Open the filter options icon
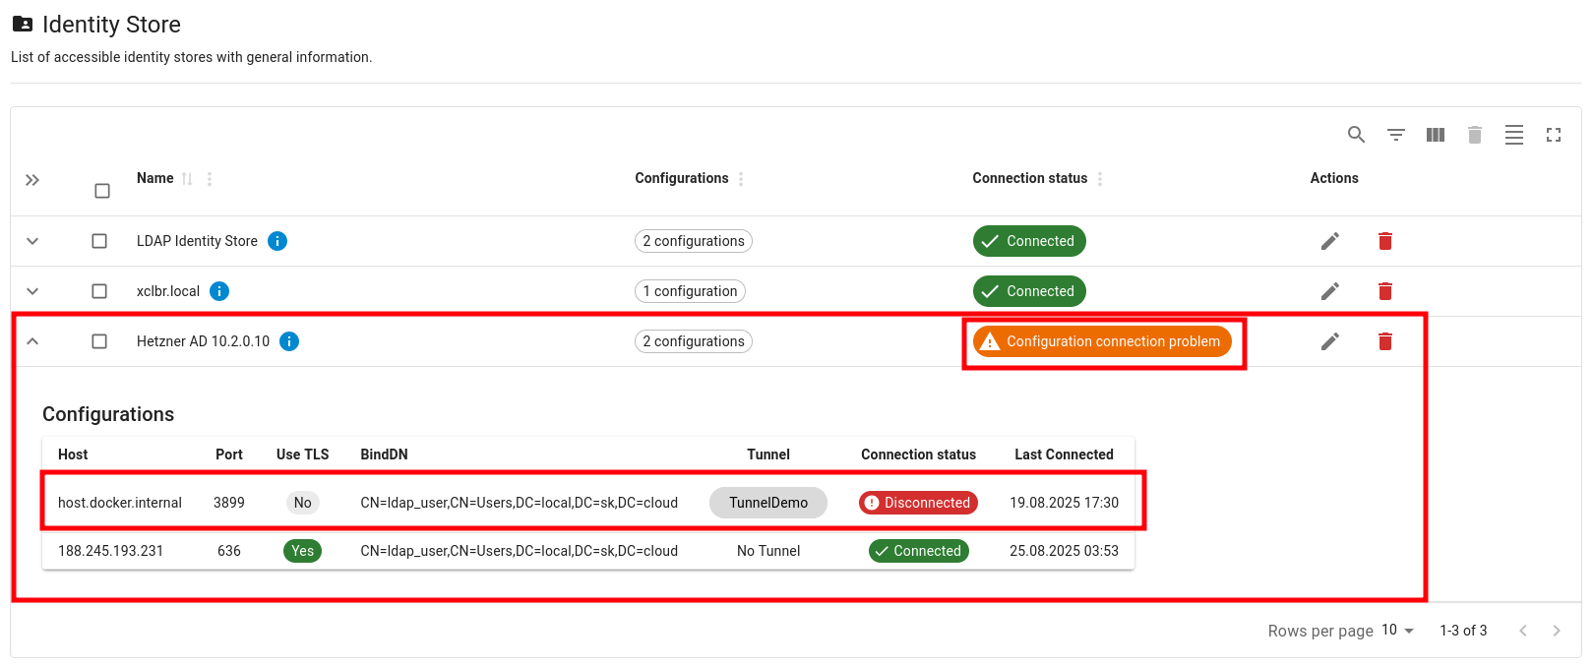The width and height of the screenshot is (1594, 667). (x=1395, y=135)
